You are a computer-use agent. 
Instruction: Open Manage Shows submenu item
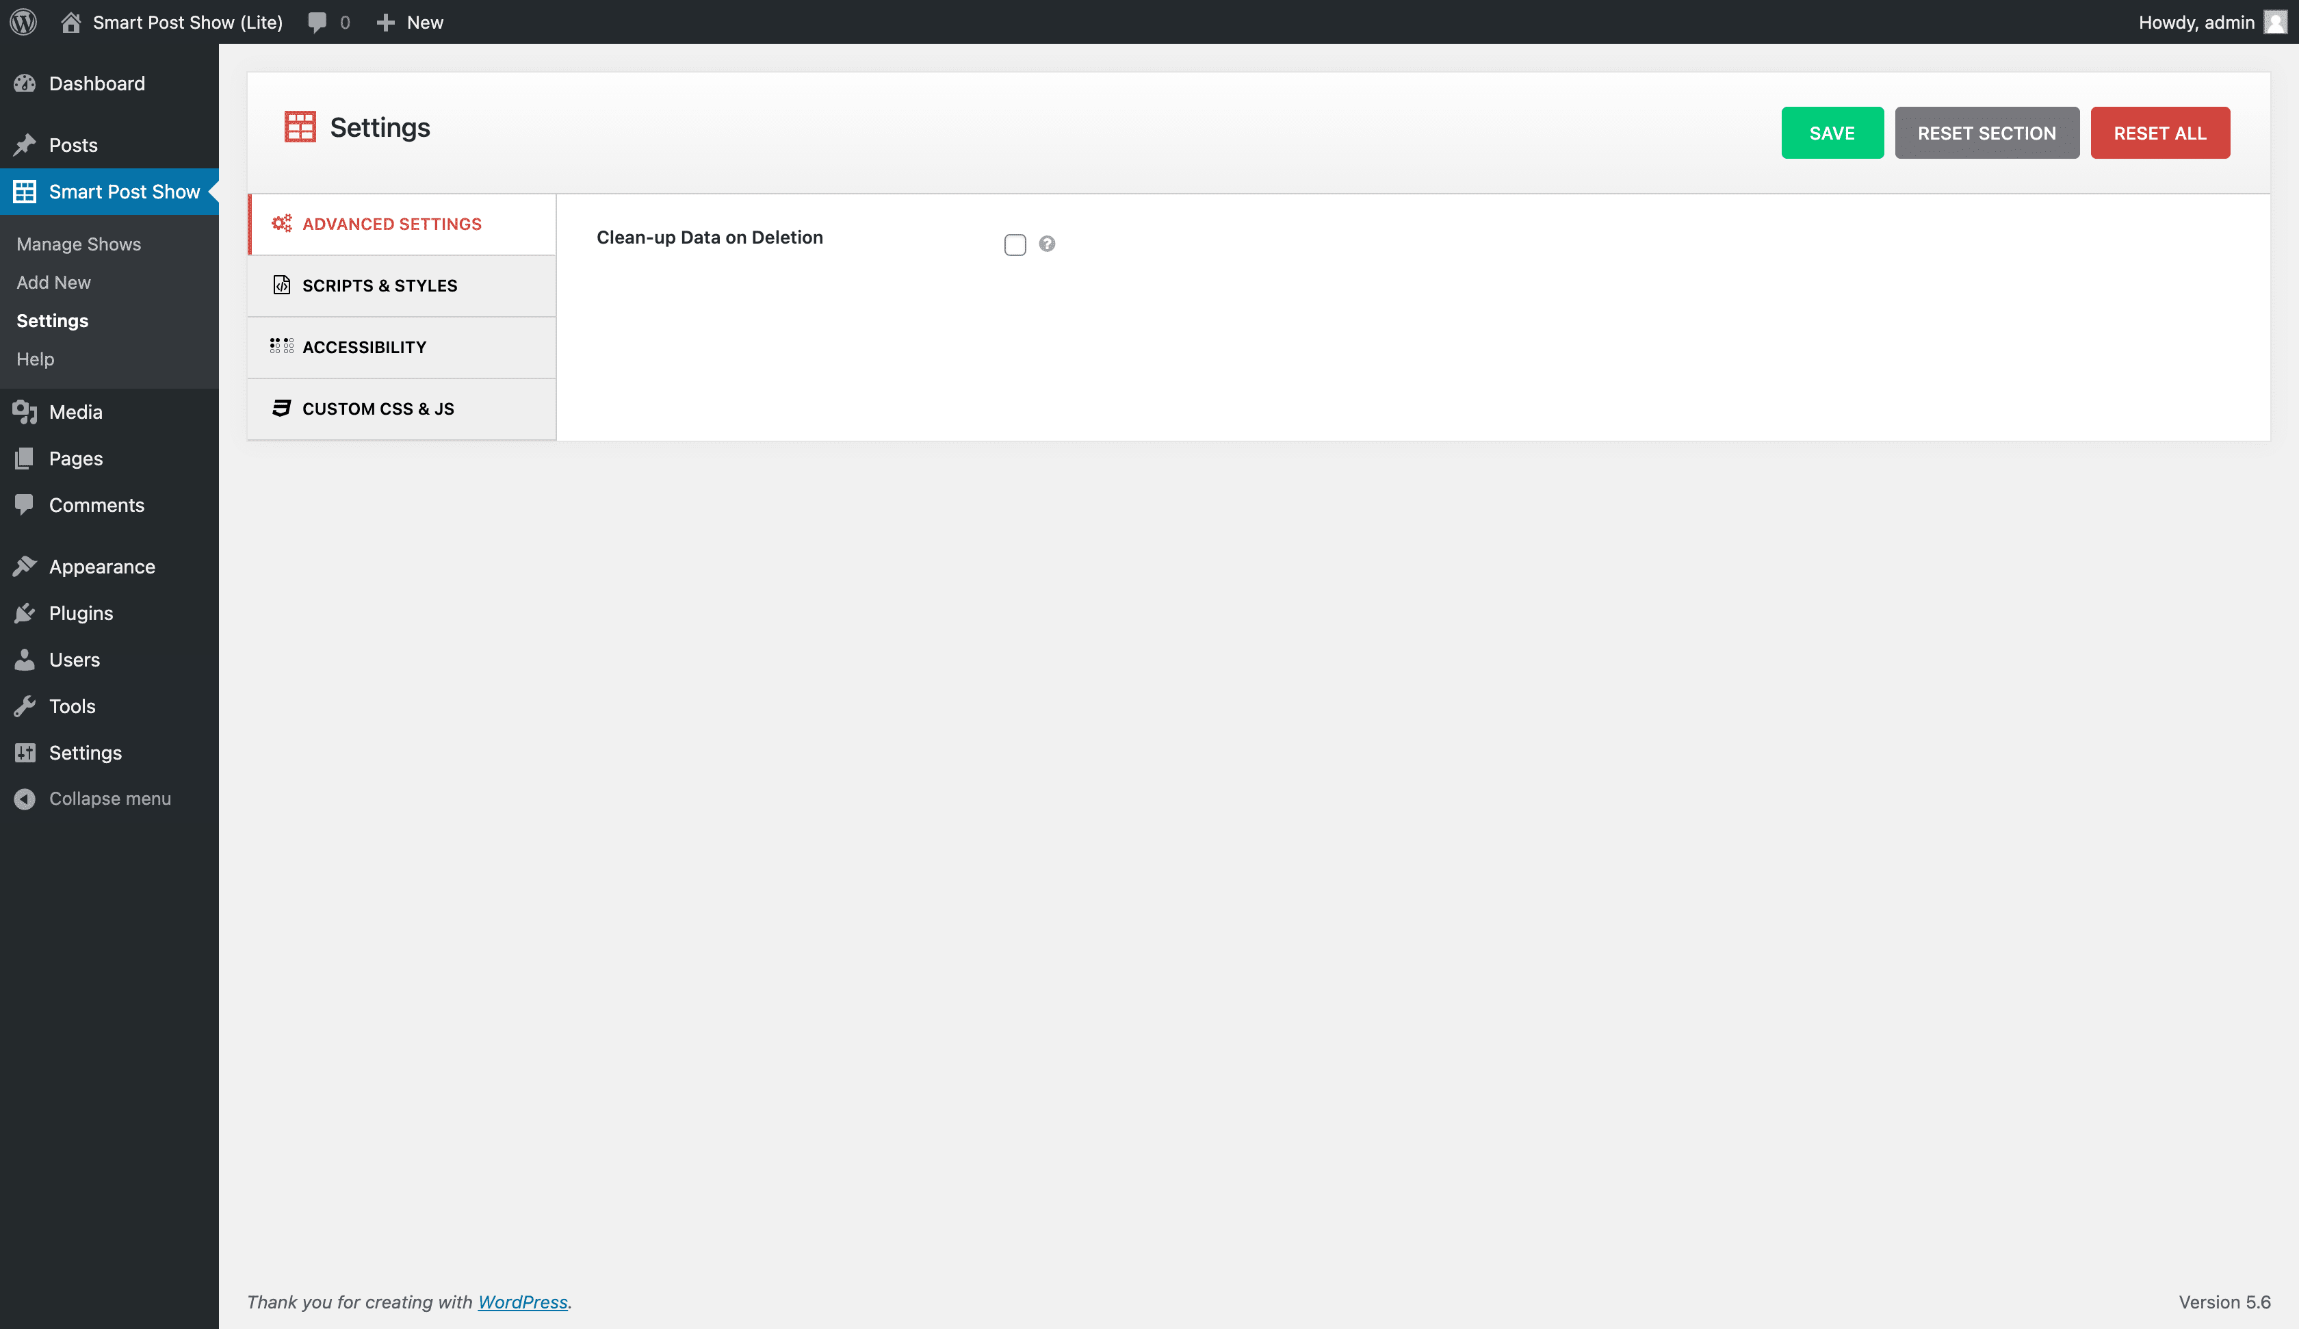79,244
